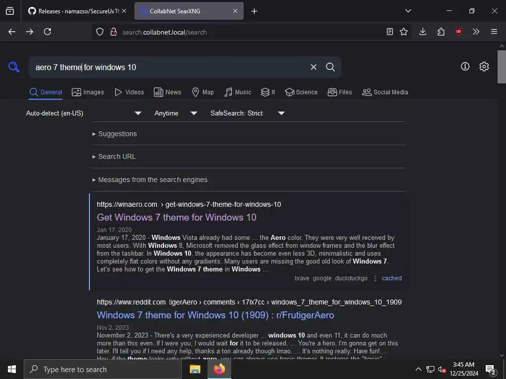Open the Extensions puzzle icon
Screen dimensions: 506x379
441,32
